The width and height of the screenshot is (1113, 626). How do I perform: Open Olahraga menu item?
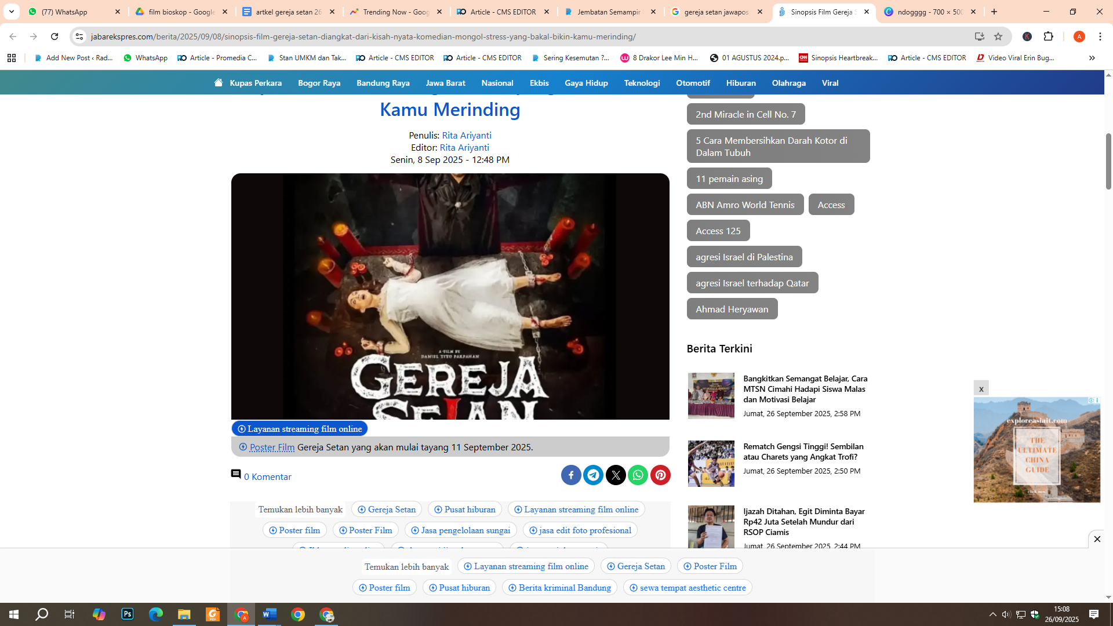(789, 83)
